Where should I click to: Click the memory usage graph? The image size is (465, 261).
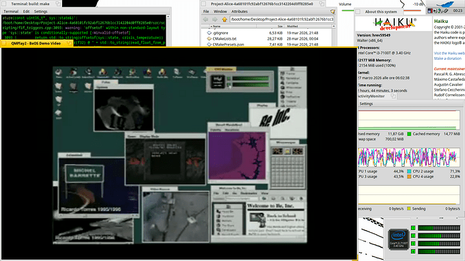(408, 120)
